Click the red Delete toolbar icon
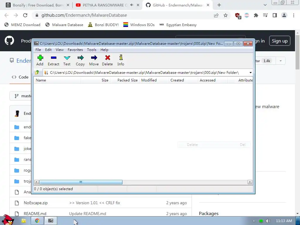Image resolution: width=300 pixels, height=225 pixels. coord(107,60)
